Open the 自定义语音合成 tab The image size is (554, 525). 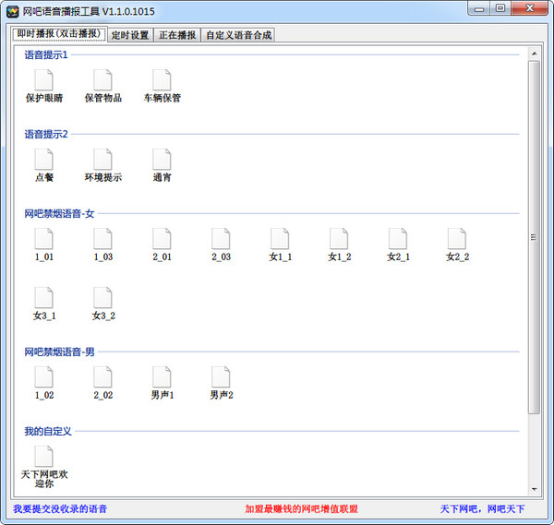coord(238,35)
